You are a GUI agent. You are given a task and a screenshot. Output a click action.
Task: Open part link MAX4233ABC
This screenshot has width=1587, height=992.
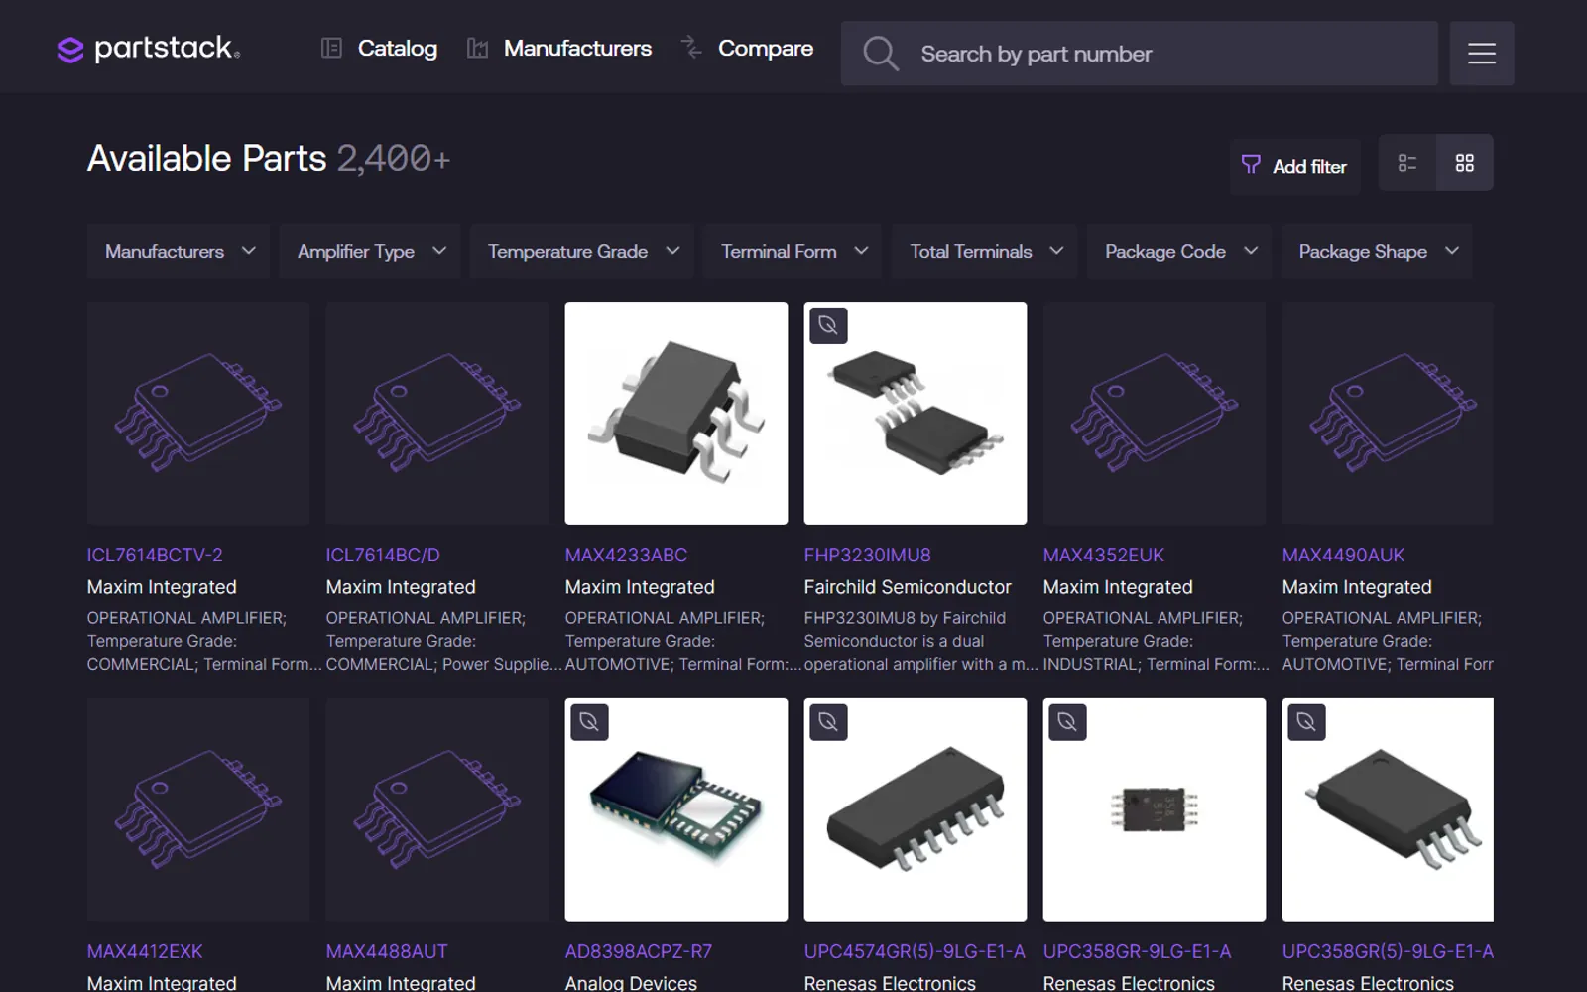pos(626,555)
